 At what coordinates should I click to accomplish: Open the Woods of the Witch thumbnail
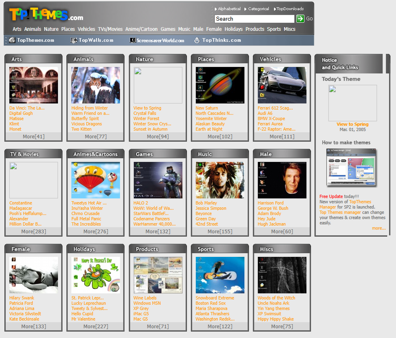click(x=282, y=275)
